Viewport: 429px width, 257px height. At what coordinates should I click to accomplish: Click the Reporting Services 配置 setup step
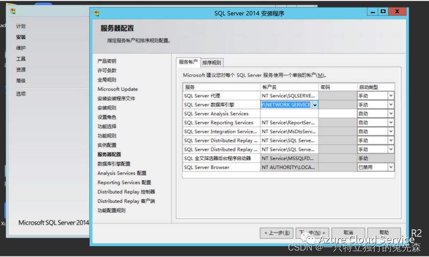[124, 182]
